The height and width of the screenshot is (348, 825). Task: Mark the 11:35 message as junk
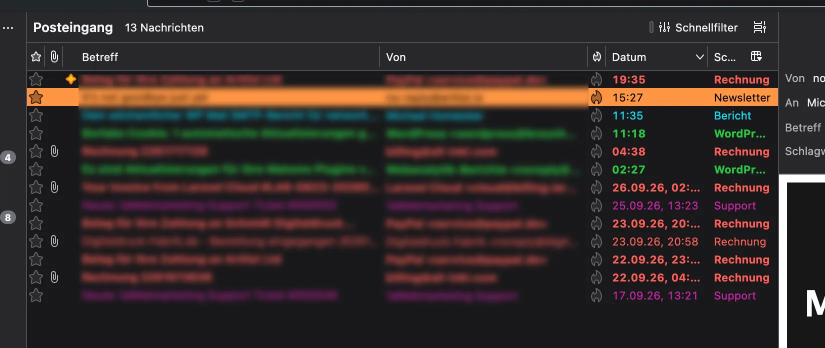tap(596, 115)
